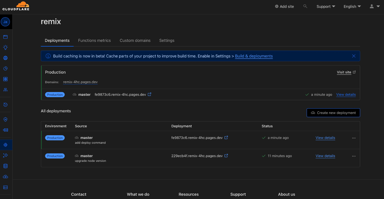Open the sparkles AI sidebar icon

pyautogui.click(x=5, y=155)
